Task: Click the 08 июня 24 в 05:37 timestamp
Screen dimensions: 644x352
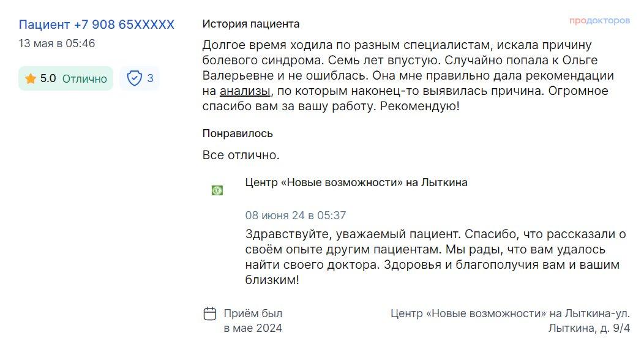Action: pos(296,215)
